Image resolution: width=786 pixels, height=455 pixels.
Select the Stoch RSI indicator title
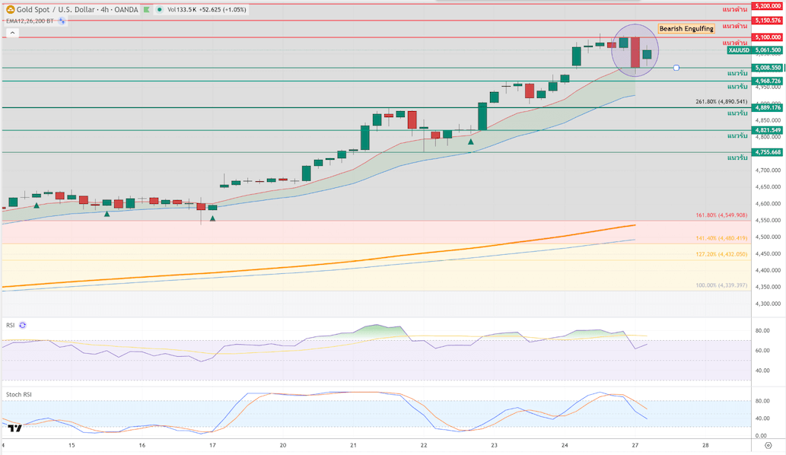point(18,394)
